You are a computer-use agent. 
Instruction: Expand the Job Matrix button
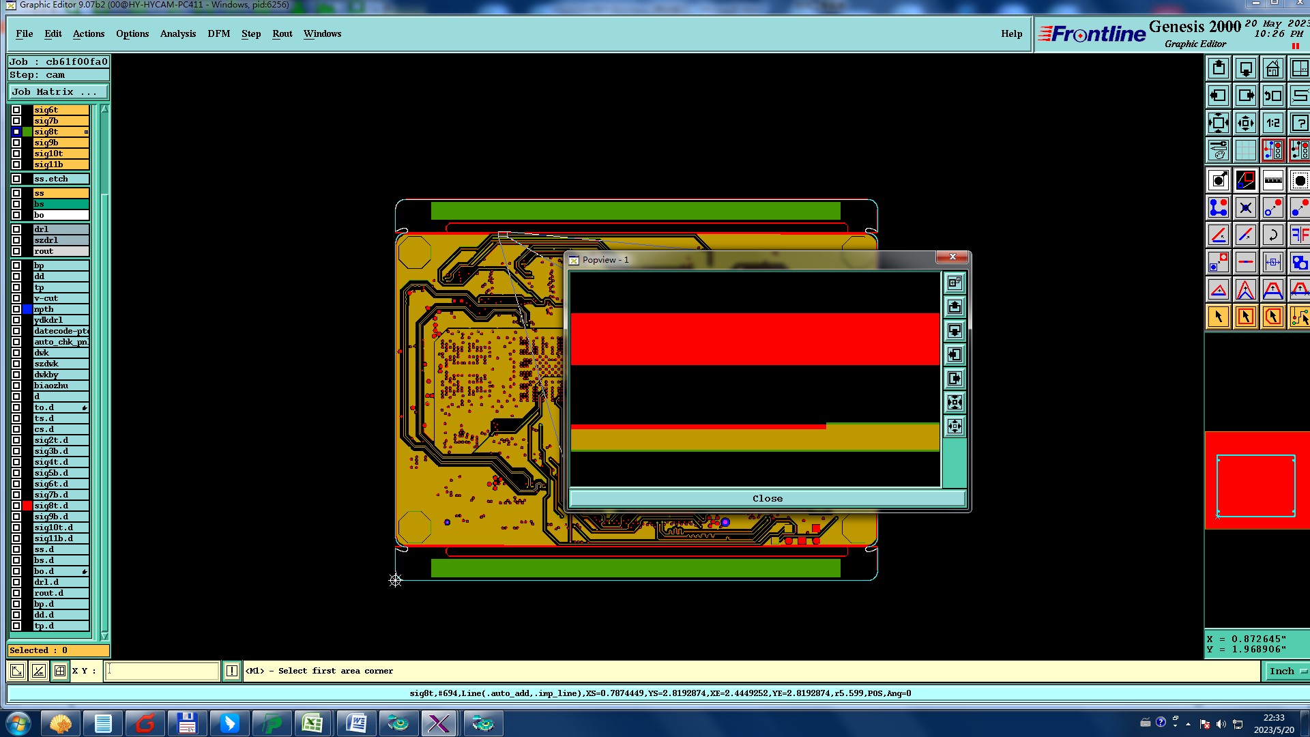tap(58, 91)
